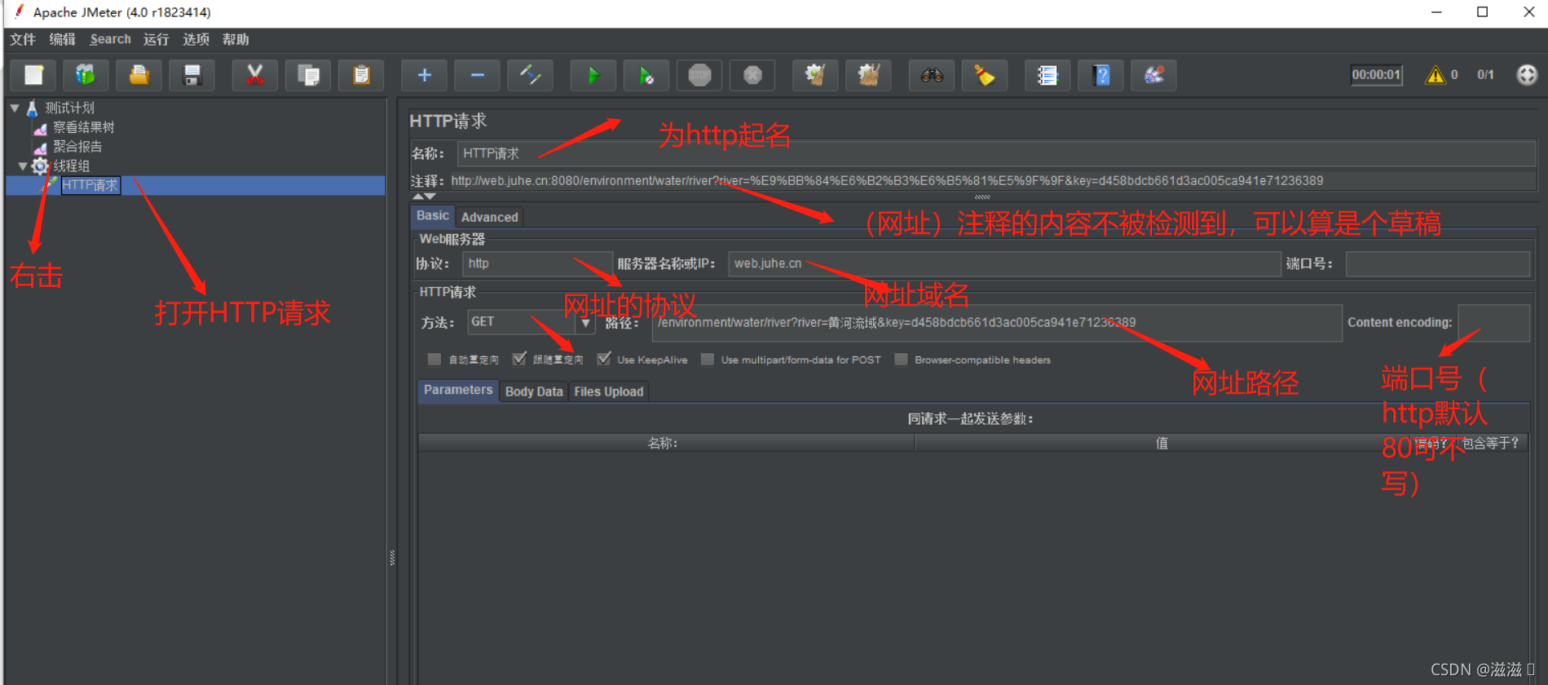
Task: Switch to the Advanced tab
Action: pos(489,217)
